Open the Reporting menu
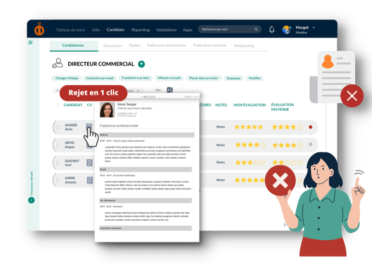 point(140,30)
